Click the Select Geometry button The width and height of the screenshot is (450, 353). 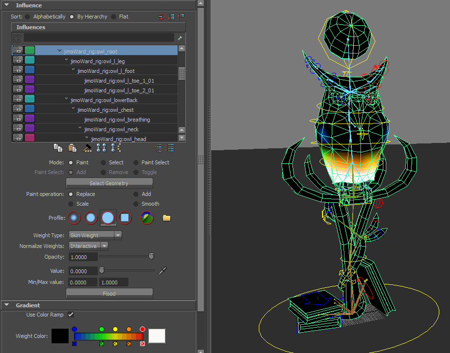tap(109, 183)
